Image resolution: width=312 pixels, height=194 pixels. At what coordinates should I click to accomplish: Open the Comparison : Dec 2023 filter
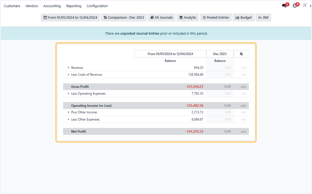tap(124, 17)
